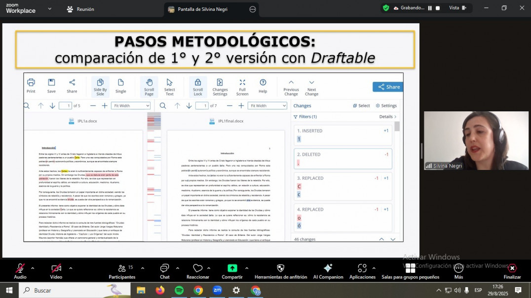This screenshot has width=531, height=298.
Task: Open Zoom Chat panel
Action: point(165,271)
